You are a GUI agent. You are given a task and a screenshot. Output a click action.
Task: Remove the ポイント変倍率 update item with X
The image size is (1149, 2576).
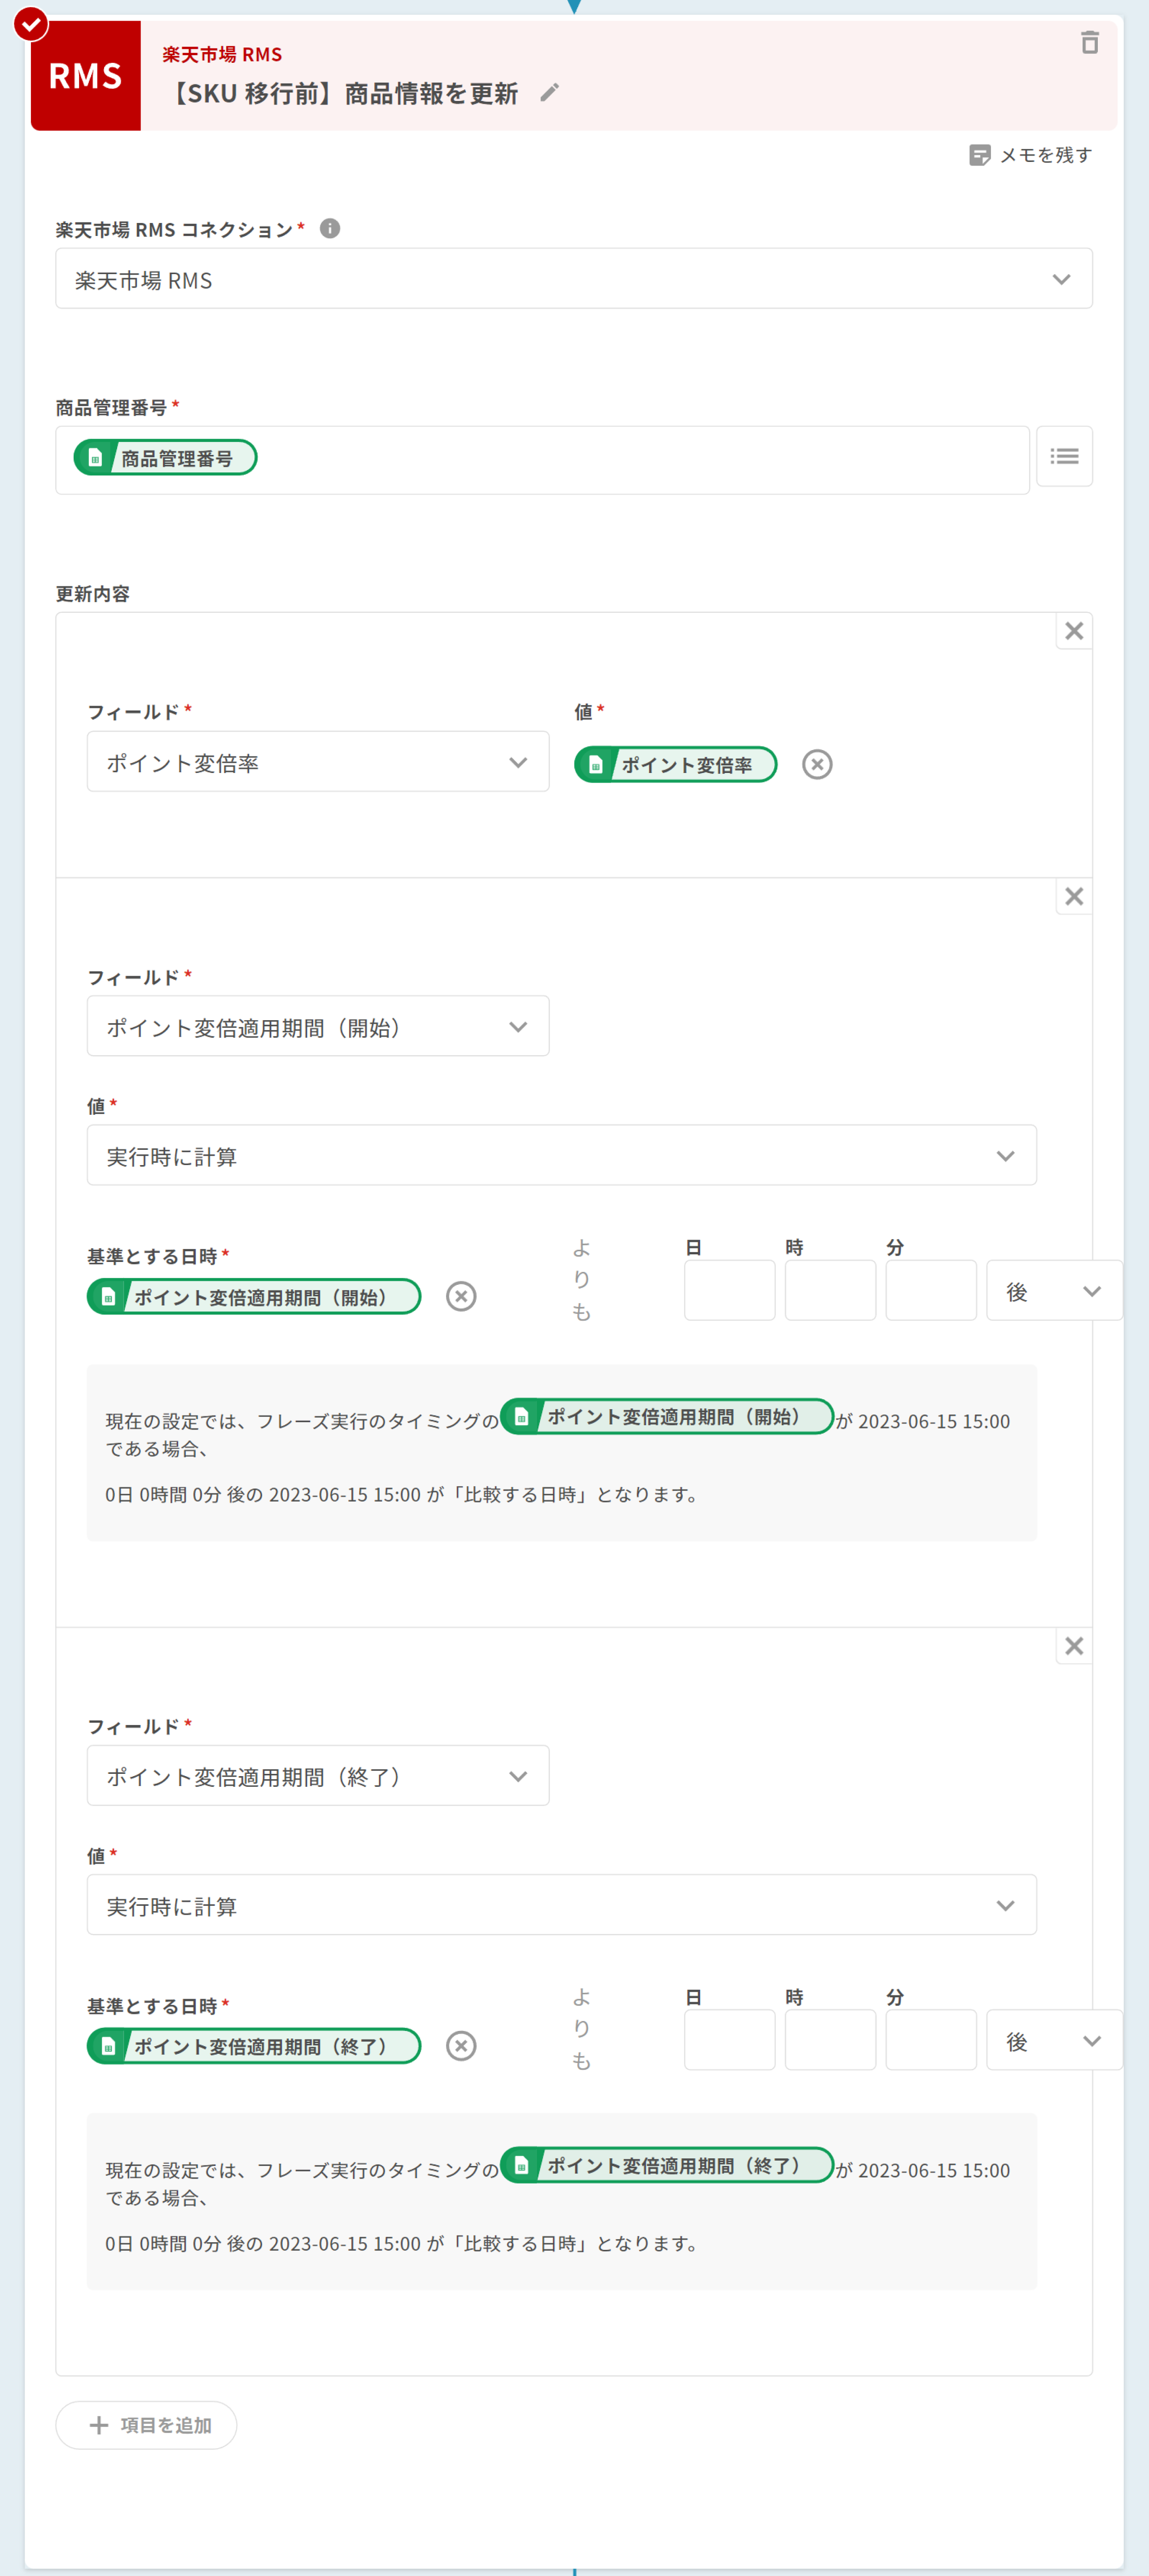click(x=1073, y=631)
